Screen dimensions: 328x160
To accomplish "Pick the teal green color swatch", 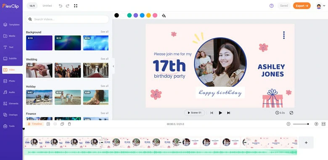I will [130, 15].
